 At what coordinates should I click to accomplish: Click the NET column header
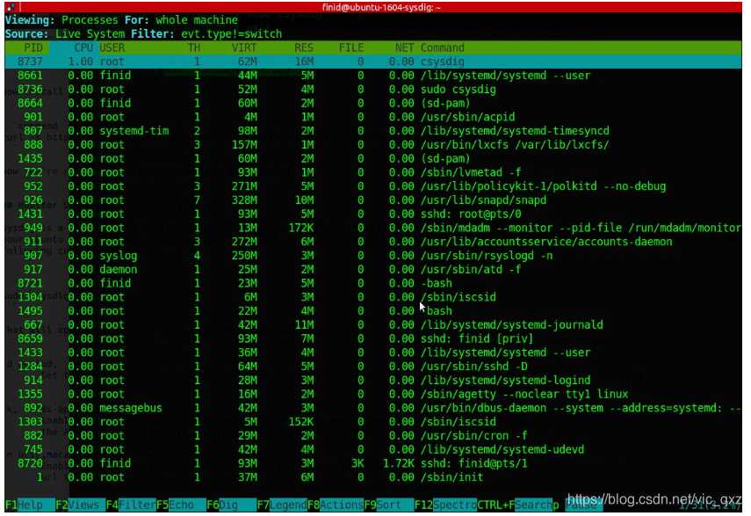click(405, 48)
